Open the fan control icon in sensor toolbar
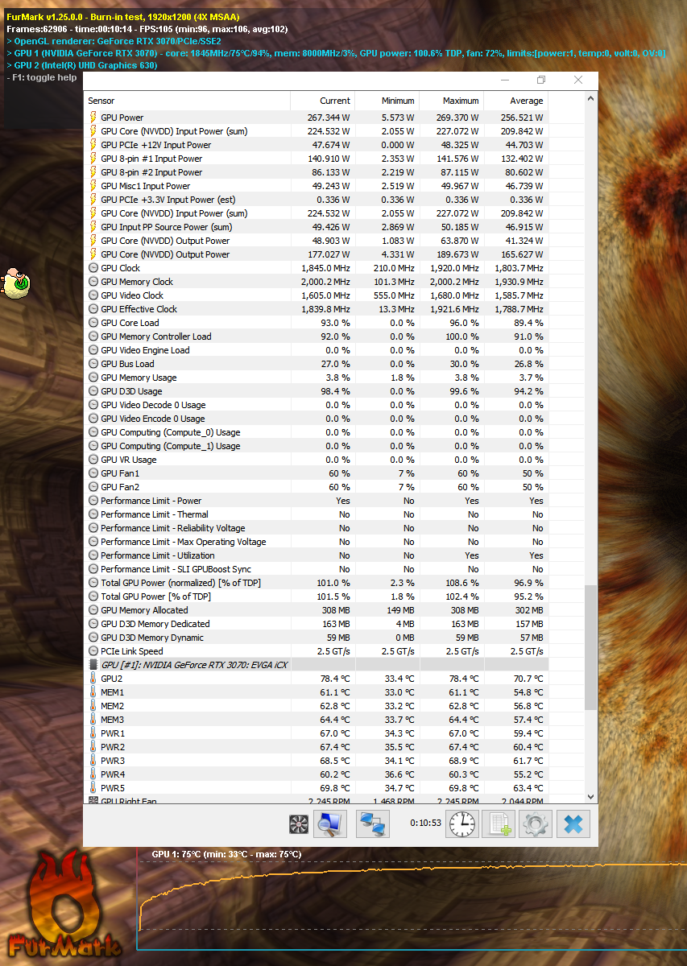This screenshot has width=687, height=966. (x=299, y=824)
